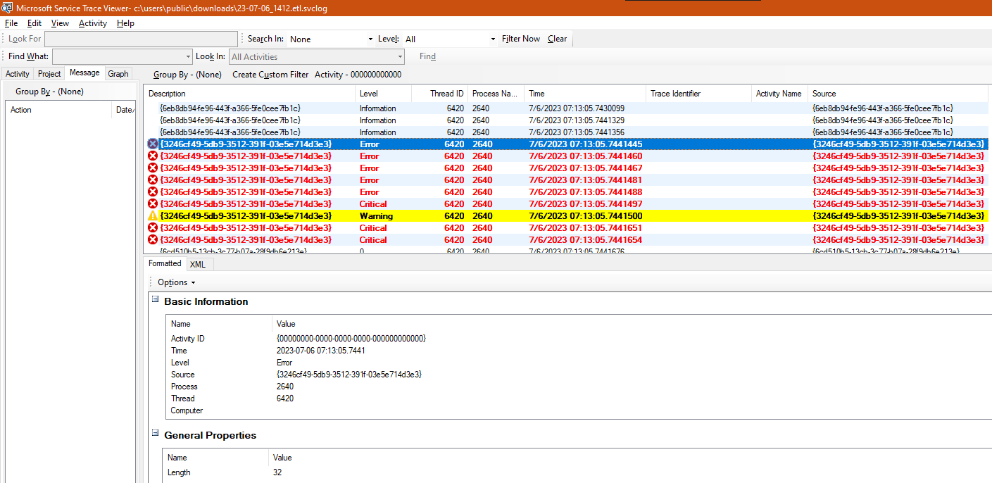Open the Help menu
Image resolution: width=992 pixels, height=483 pixels.
click(x=125, y=23)
